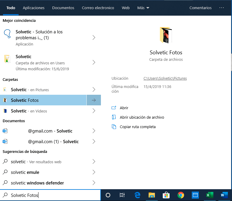The width and height of the screenshot is (232, 201).
Task: Switch to the Documentos tab
Action: (63, 8)
